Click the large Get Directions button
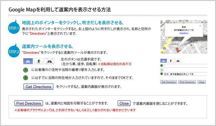 (38, 87)
